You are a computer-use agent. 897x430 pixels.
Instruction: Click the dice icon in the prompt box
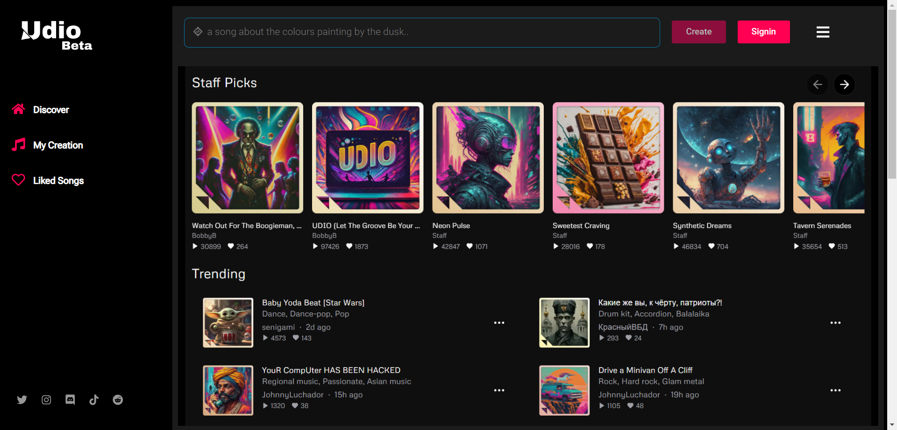click(198, 31)
